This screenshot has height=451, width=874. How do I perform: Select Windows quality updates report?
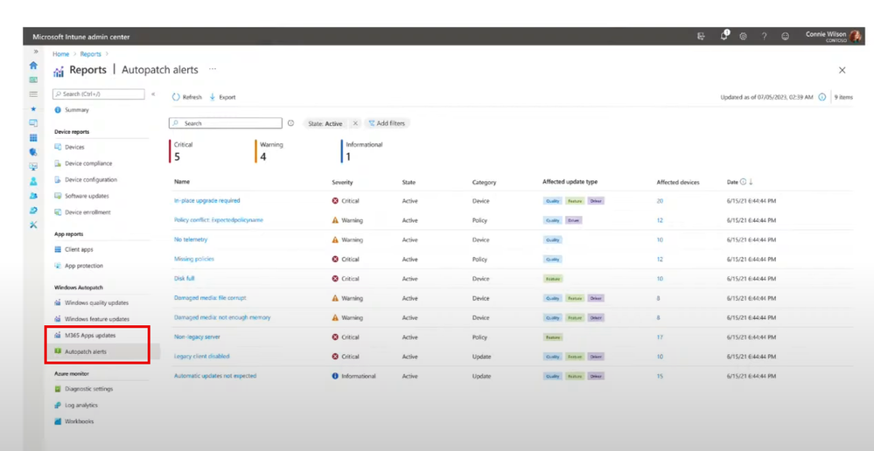96,303
